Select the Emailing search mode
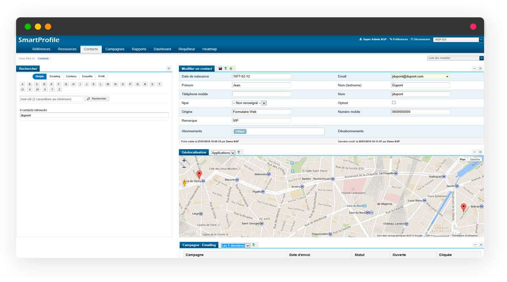 [x=55, y=77]
